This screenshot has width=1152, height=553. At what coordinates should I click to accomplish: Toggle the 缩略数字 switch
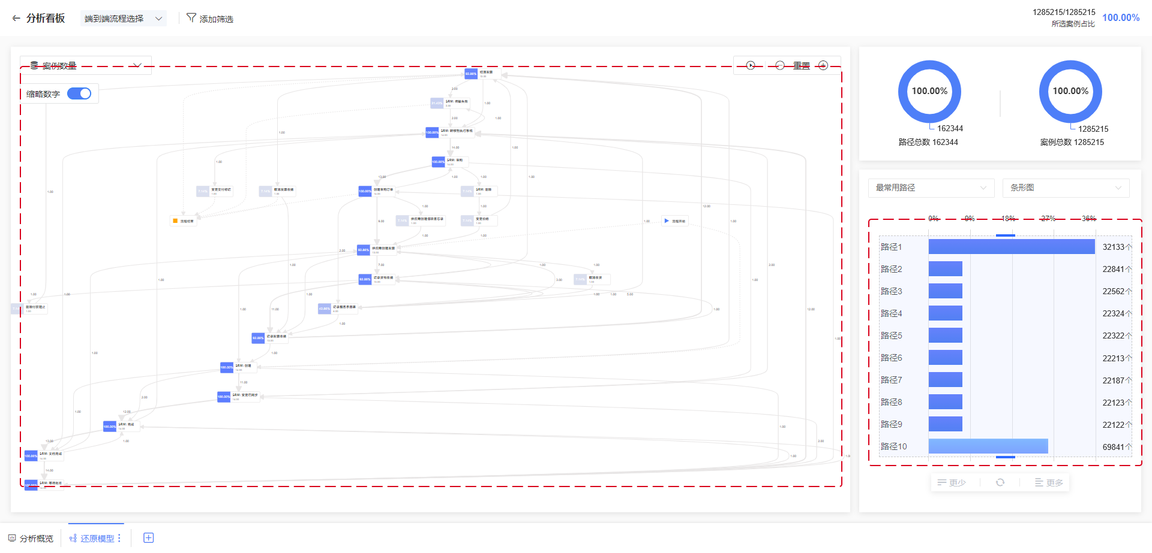pos(79,93)
